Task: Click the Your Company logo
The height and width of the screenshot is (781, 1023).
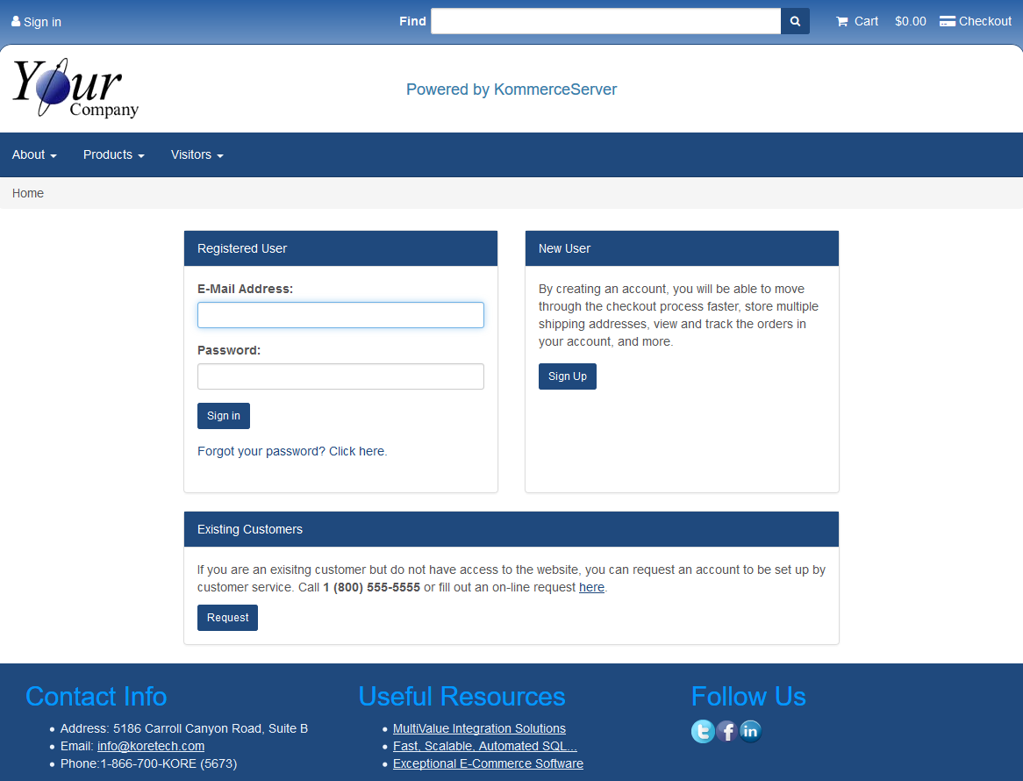Action: pyautogui.click(x=75, y=89)
